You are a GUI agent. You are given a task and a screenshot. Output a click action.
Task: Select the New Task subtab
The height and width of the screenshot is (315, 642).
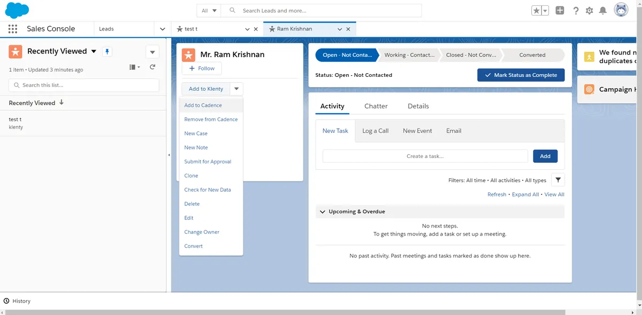(335, 131)
